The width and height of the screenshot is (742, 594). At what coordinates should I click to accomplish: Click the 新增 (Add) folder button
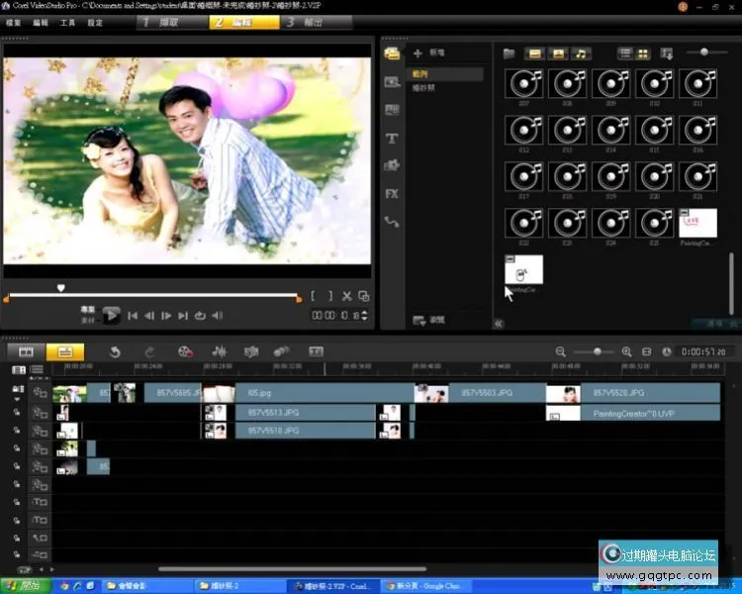coord(429,52)
